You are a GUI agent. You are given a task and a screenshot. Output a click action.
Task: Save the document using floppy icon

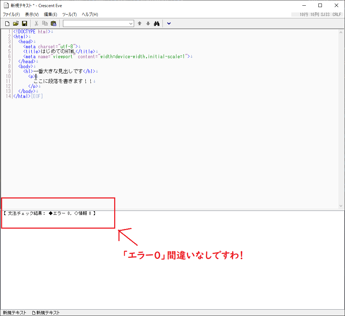coord(25,23)
